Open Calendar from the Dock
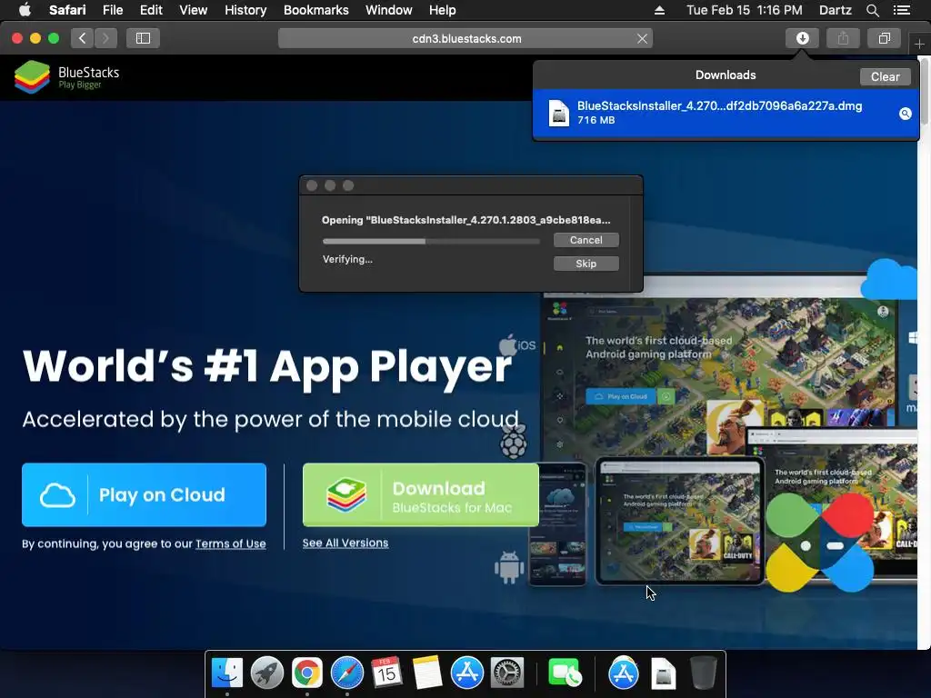 [x=386, y=673]
